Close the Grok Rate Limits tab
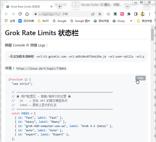 click(51, 7)
